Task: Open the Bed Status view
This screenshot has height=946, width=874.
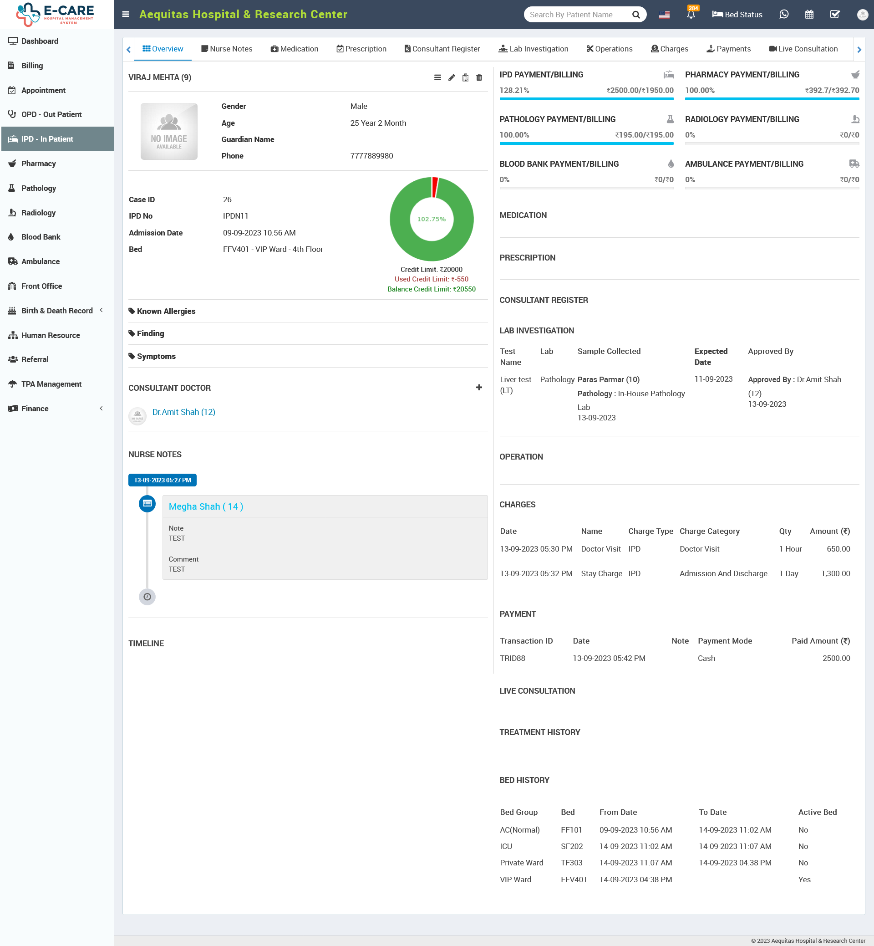Action: tap(737, 14)
